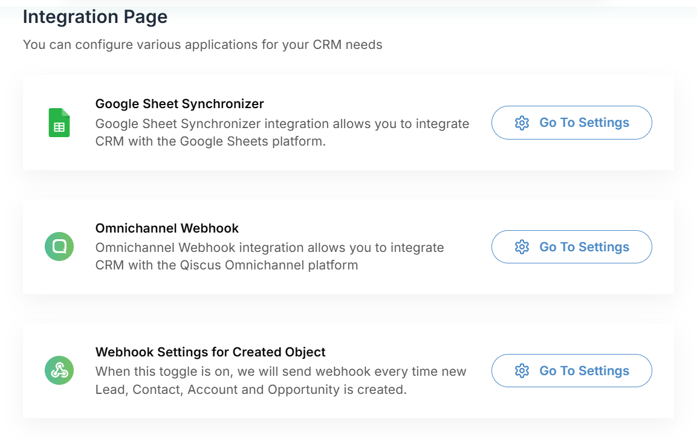The image size is (697, 441).
Task: Open Go To Settings for Omnichannel Webhook
Action: tap(572, 246)
